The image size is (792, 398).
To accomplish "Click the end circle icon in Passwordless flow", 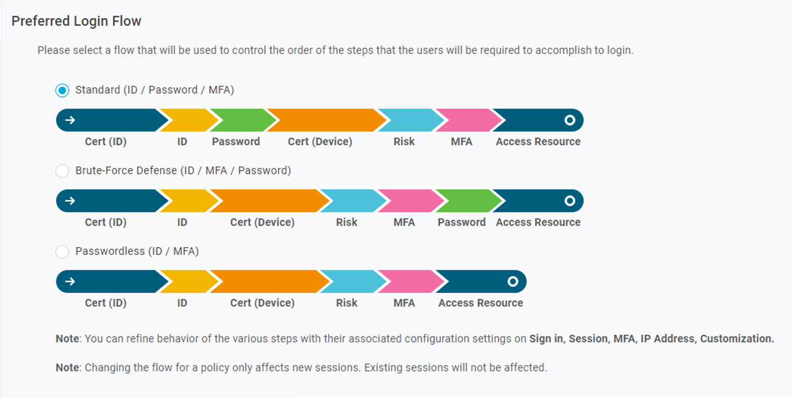I will click(x=513, y=281).
